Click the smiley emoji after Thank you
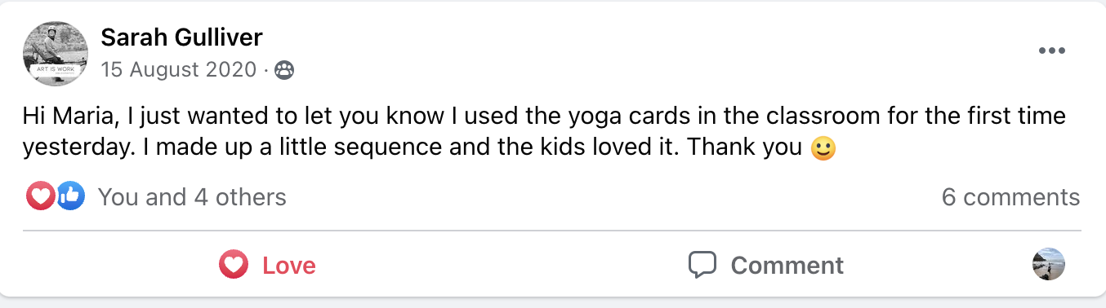The height and width of the screenshot is (308, 1106). (x=823, y=148)
